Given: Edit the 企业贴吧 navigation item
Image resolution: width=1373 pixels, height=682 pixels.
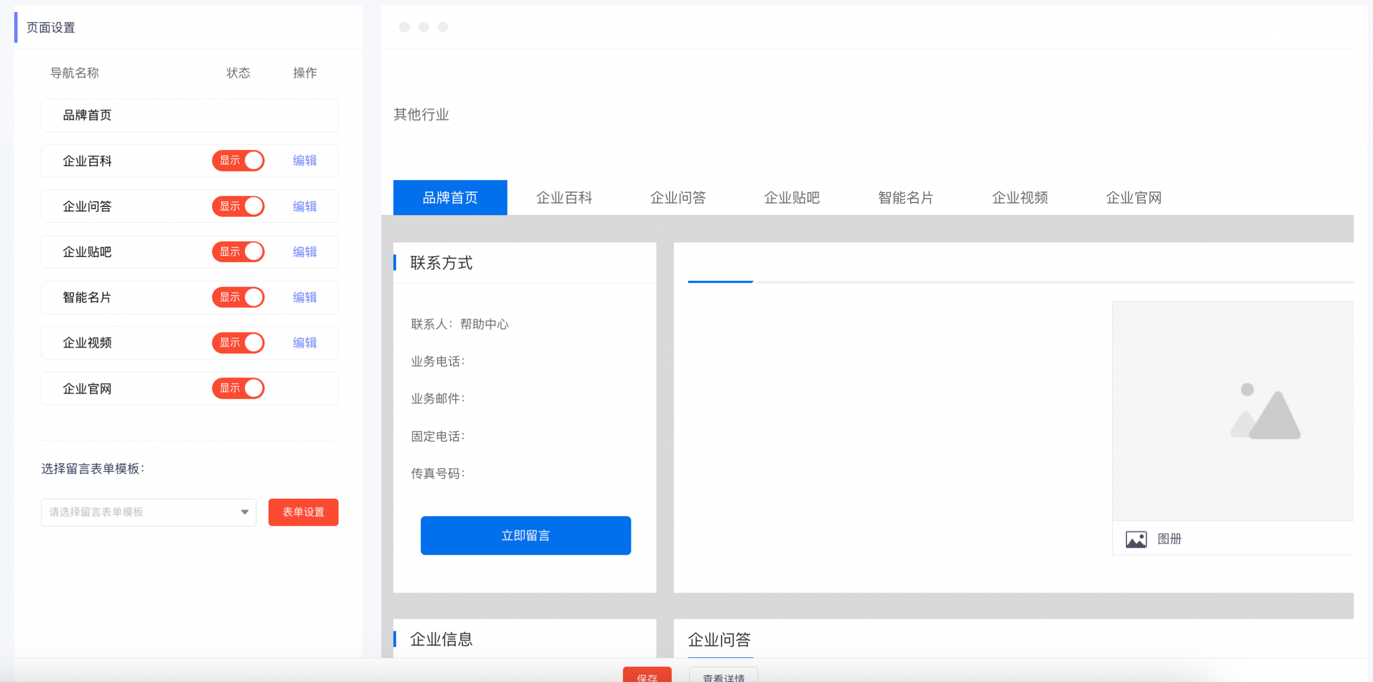Looking at the screenshot, I should pos(305,252).
